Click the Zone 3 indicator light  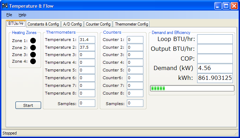point(33,55)
